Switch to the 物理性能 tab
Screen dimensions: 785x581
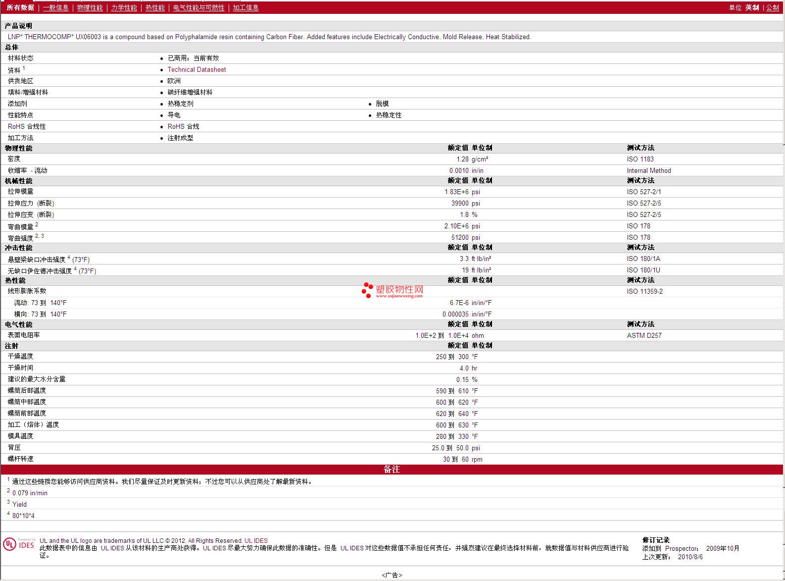click(90, 8)
